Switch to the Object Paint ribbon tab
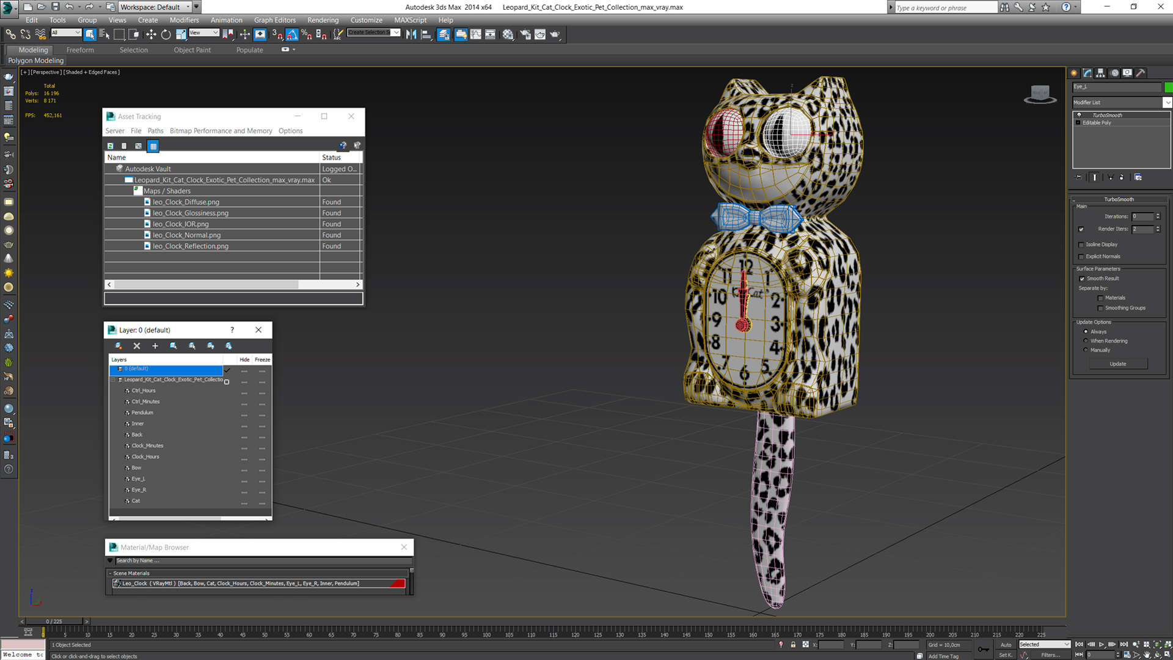1173x660 pixels. tap(192, 50)
